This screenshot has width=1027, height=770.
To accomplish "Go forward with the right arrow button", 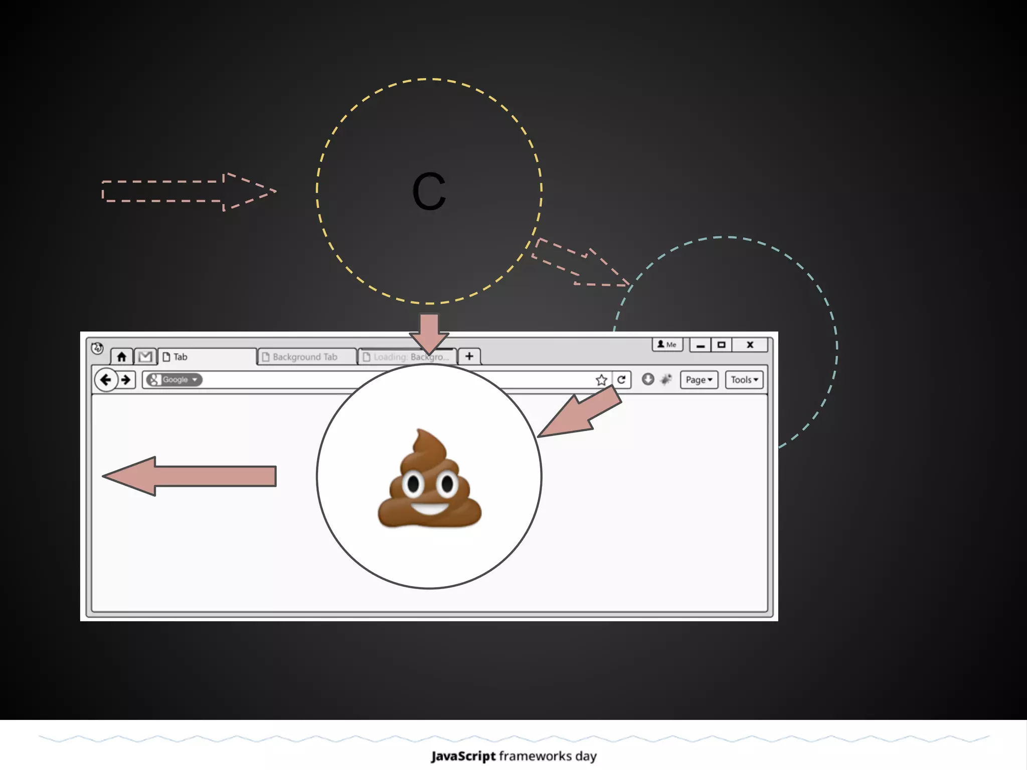I will tap(126, 380).
